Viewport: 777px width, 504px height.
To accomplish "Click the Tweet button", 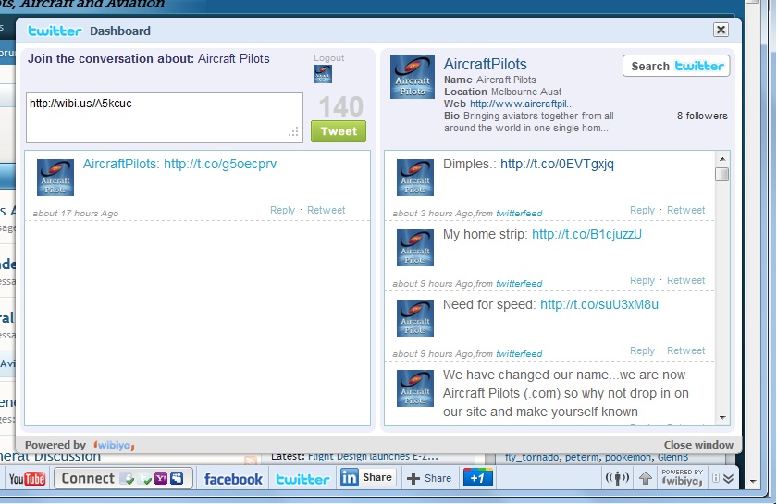I will 339,131.
